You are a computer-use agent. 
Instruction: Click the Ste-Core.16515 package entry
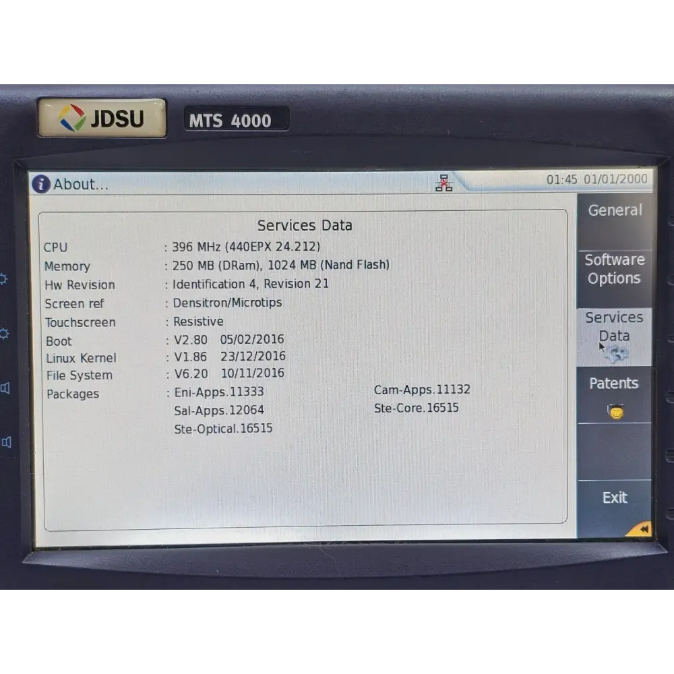pyautogui.click(x=416, y=408)
